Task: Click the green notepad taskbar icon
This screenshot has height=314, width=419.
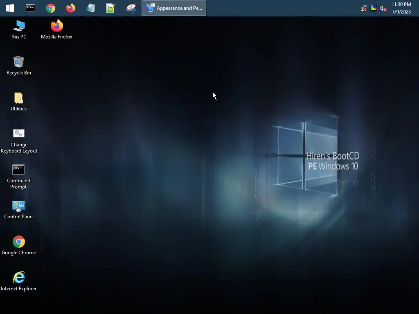Action: coord(110,8)
